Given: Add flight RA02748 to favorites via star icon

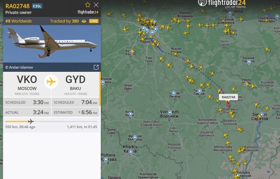Looking at the screenshot, I should click(88, 5).
